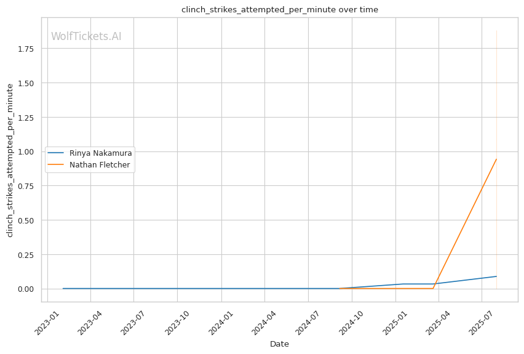The image size is (524, 354).
Task: Click the 2023-01 x-axis tick label
Action: click(x=47, y=323)
